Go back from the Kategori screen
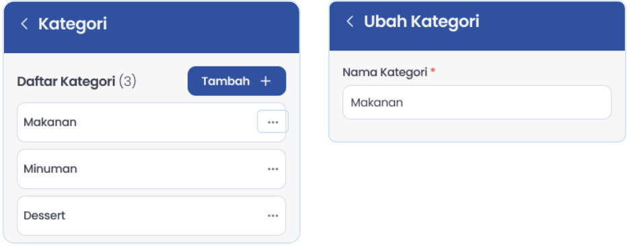 coord(24,24)
